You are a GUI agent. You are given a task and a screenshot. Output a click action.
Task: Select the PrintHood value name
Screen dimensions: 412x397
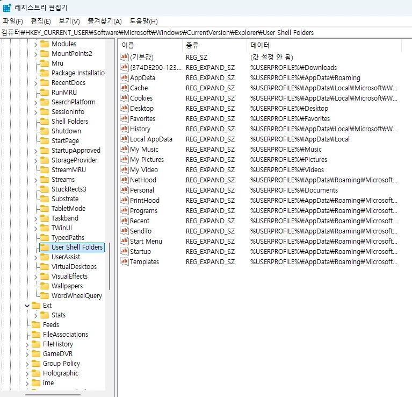(x=144, y=201)
